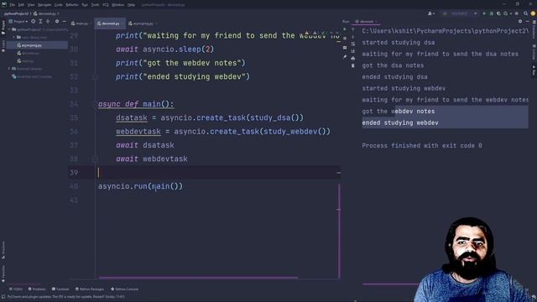Click the Profile icon in toolbar
This screenshot has width=537, height=302.
click(x=507, y=13)
